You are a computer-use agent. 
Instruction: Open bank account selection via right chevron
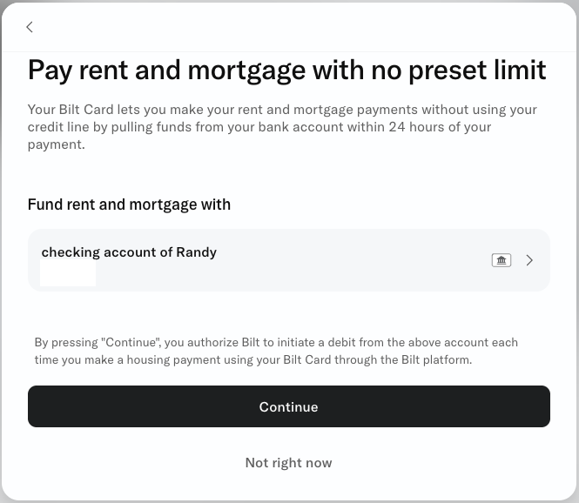tap(529, 260)
